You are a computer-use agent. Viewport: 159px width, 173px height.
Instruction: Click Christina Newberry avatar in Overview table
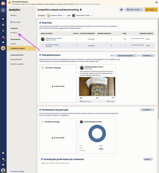(x=43, y=39)
